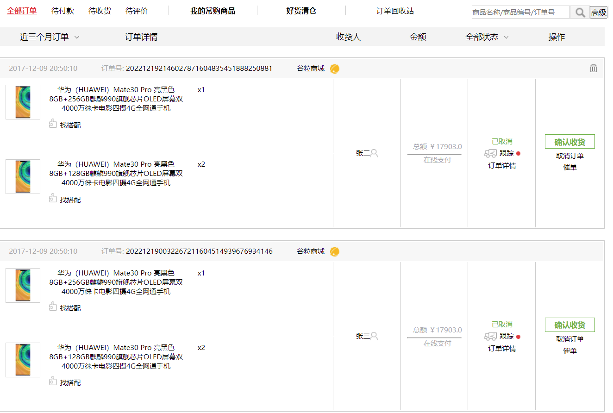The image size is (613, 413).
Task: Click the 收货人 column header
Action: [x=348, y=37]
